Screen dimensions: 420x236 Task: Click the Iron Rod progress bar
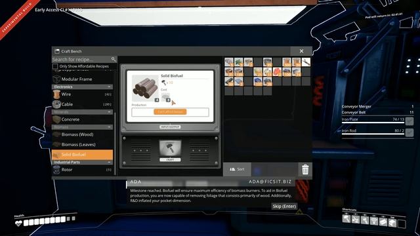pos(373,134)
